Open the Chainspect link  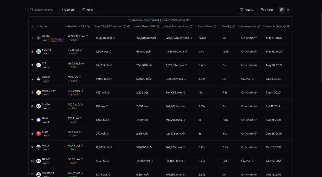[x=151, y=20]
